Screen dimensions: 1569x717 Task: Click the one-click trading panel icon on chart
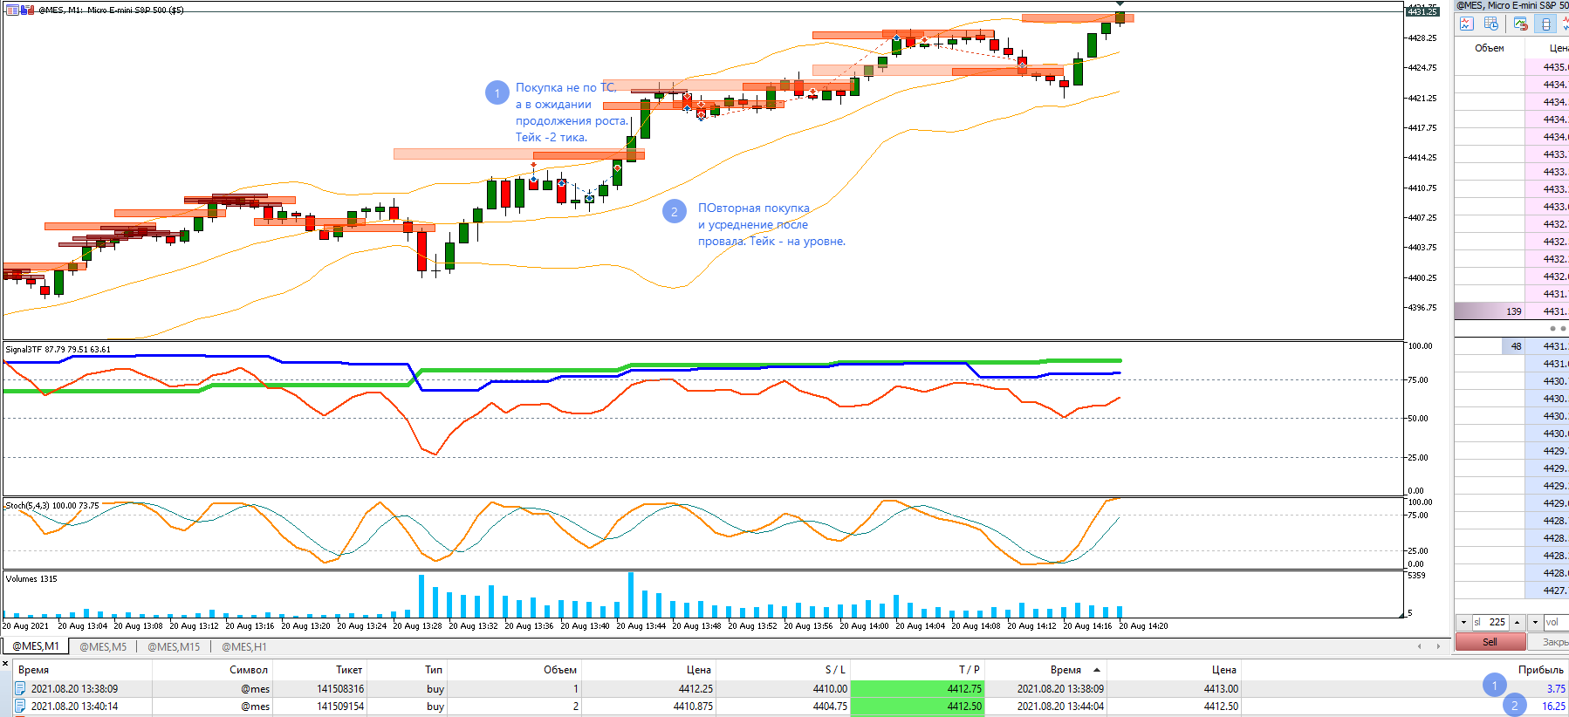pyautogui.click(x=27, y=10)
